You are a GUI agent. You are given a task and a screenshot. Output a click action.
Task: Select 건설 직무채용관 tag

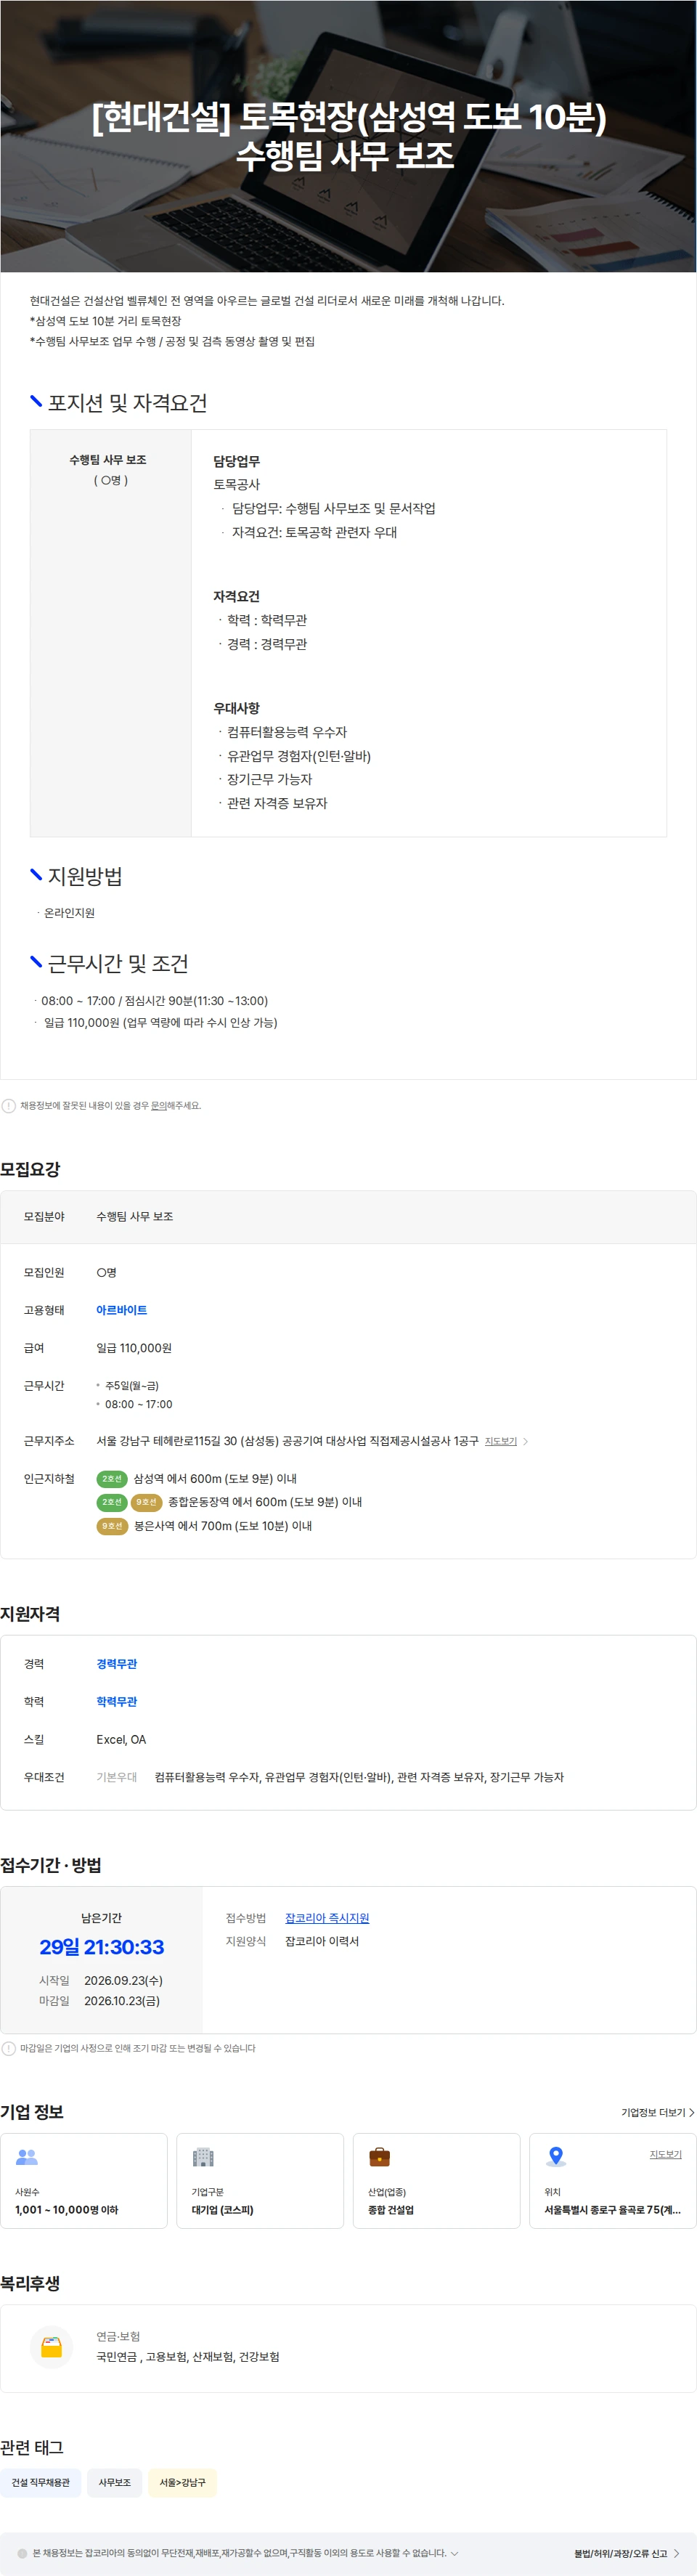41,2482
